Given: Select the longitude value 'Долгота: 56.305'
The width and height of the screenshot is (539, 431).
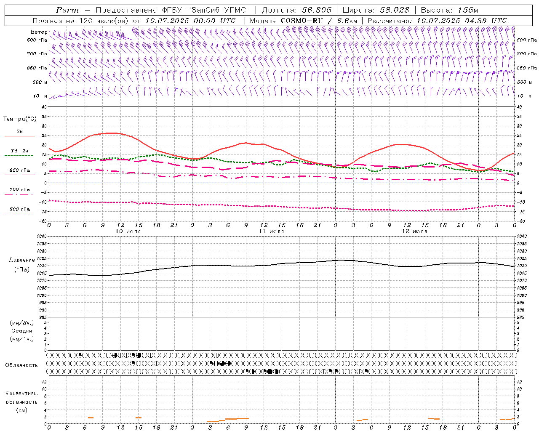Looking at the screenshot, I should (x=297, y=10).
